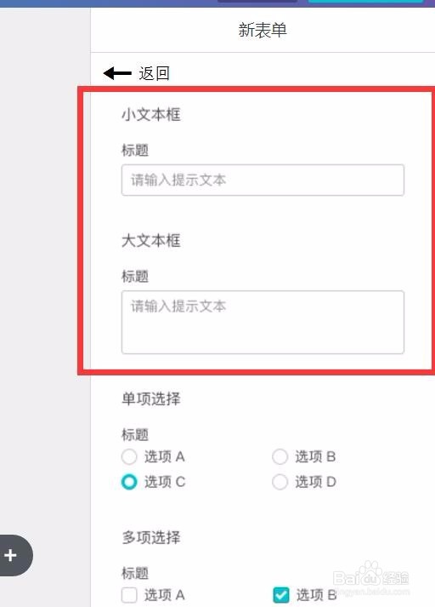The height and width of the screenshot is (607, 435).
Task: Click the 新表单 form title
Action: tap(263, 30)
